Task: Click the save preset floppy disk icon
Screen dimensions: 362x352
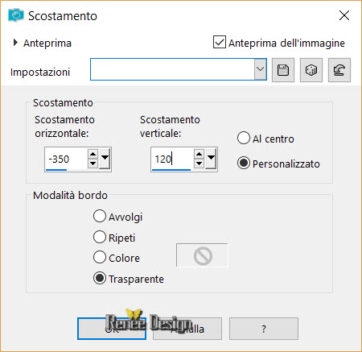Action: coord(283,70)
